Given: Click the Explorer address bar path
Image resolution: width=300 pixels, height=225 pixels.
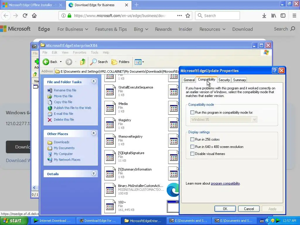Looking at the screenshot, I should click(117, 71).
